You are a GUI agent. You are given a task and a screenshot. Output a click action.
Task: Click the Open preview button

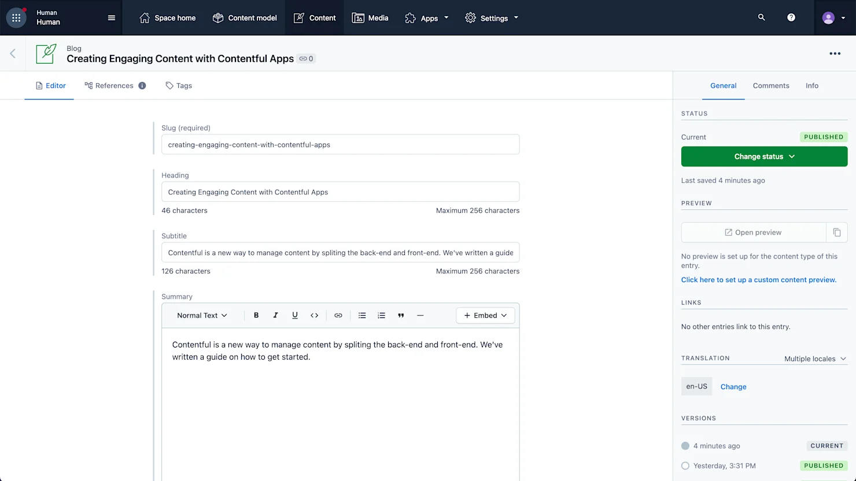(x=753, y=232)
